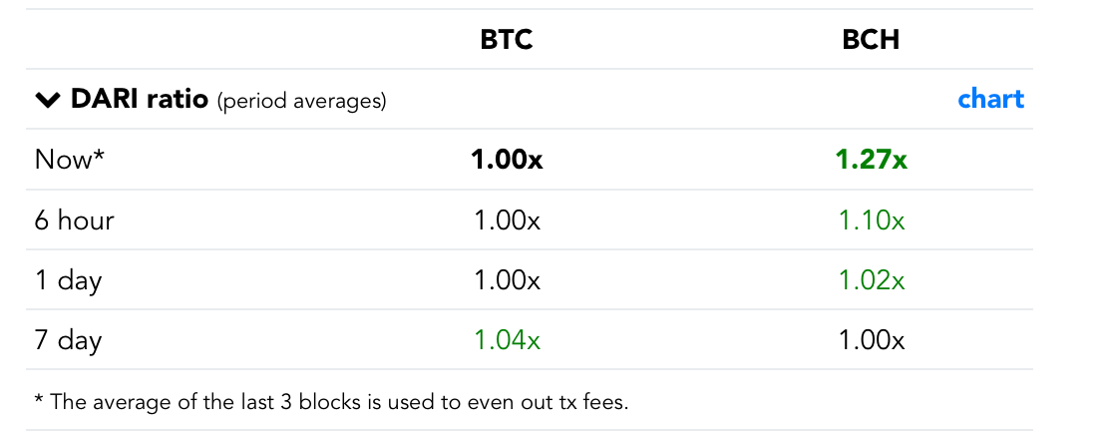This screenshot has width=1103, height=441.
Task: Click BCH's 6 hour value 1.10x
Action: click(x=872, y=220)
